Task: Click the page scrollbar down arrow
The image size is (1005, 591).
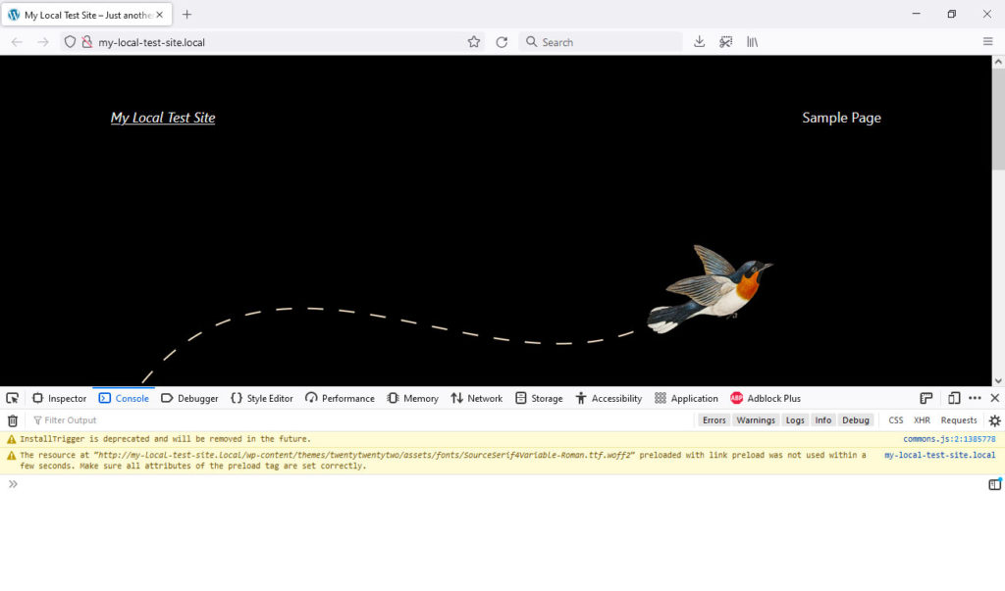Action: click(x=998, y=380)
